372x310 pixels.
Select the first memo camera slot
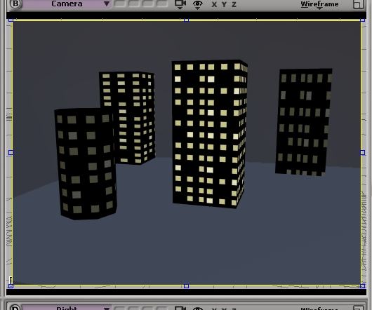click(120, 4)
